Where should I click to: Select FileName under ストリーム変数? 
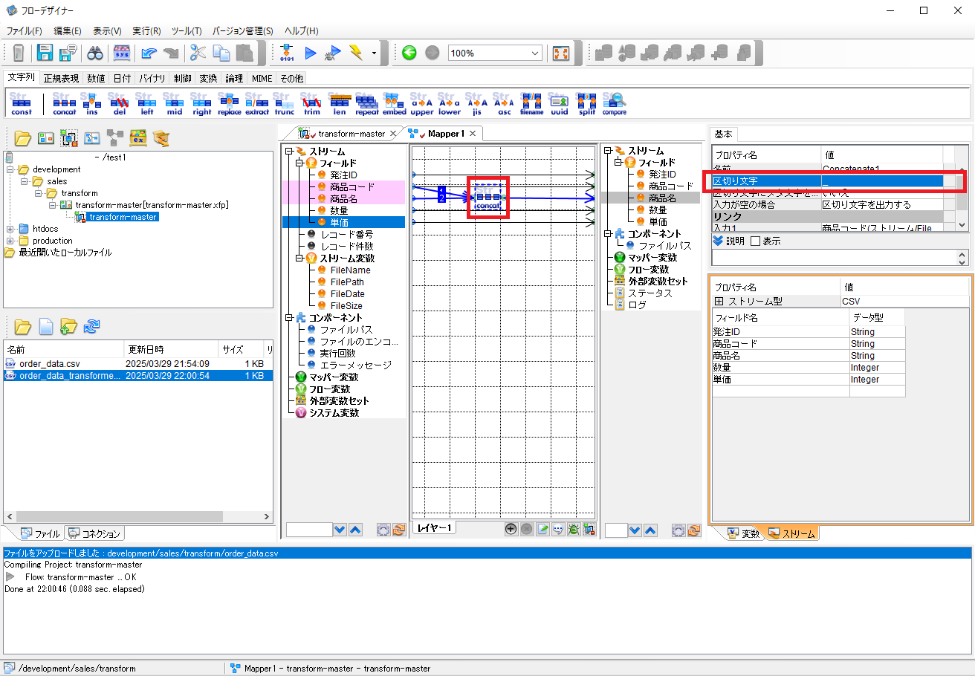[x=350, y=270]
